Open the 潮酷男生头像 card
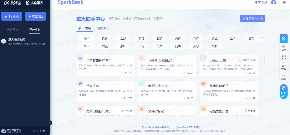Screen dimensions: 290x135 click(229, 111)
